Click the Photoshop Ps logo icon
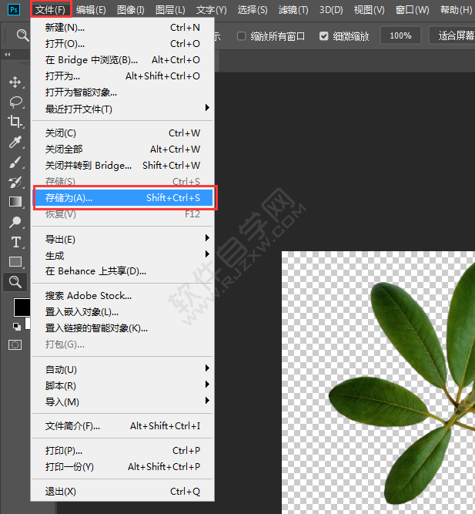The height and width of the screenshot is (514, 475). [x=14, y=10]
